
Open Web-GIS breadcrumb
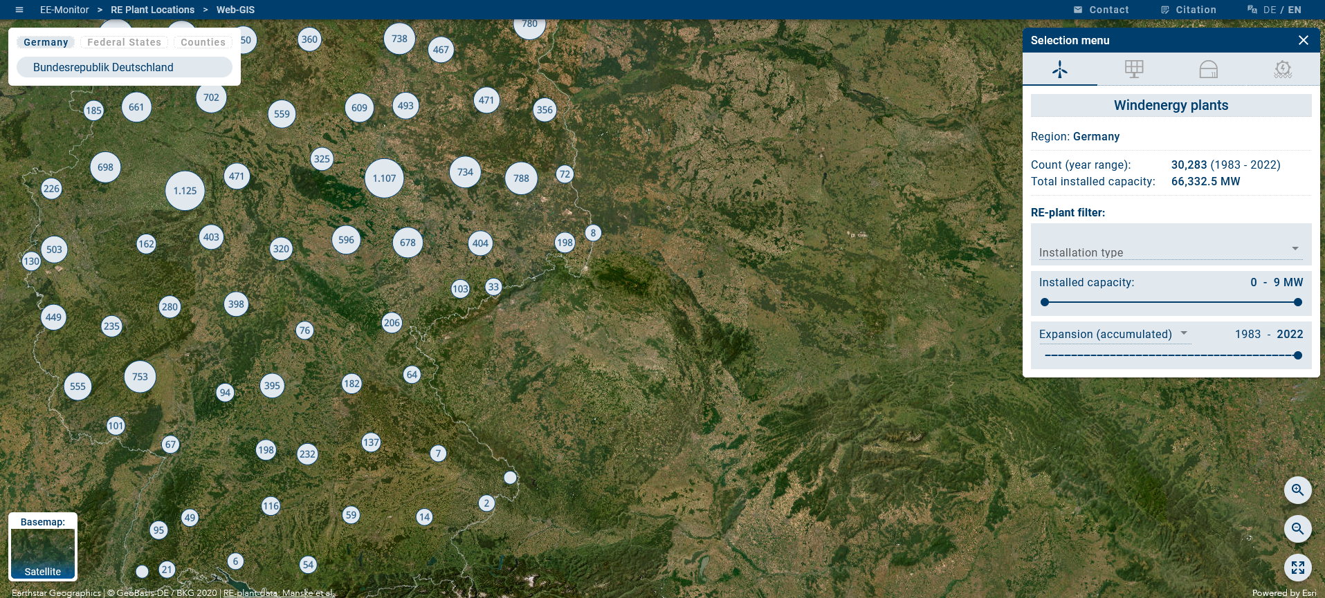pos(235,10)
